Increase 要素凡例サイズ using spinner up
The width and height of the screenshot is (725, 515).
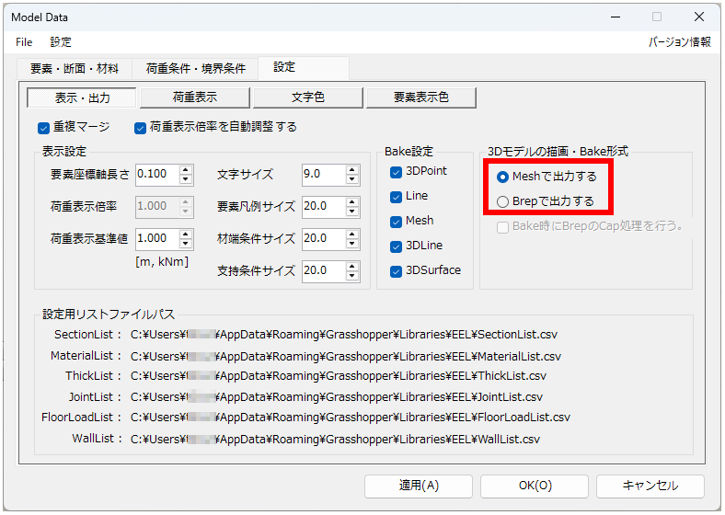coord(352,201)
